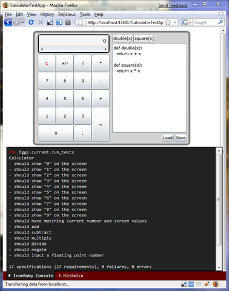Click the calculator multiply key
229x291 pixels.
pyautogui.click(x=101, y=63)
